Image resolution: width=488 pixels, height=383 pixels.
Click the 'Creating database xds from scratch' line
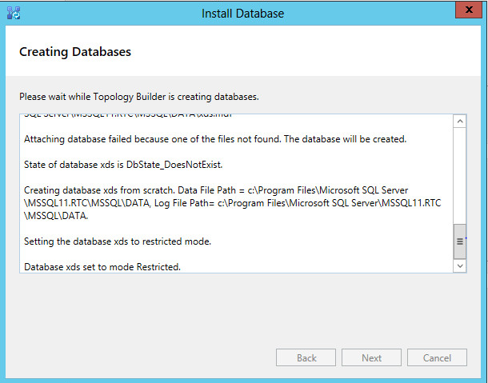coord(216,190)
